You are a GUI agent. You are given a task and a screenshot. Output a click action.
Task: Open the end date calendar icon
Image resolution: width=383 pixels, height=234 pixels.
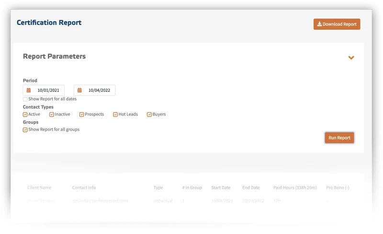[79, 90]
